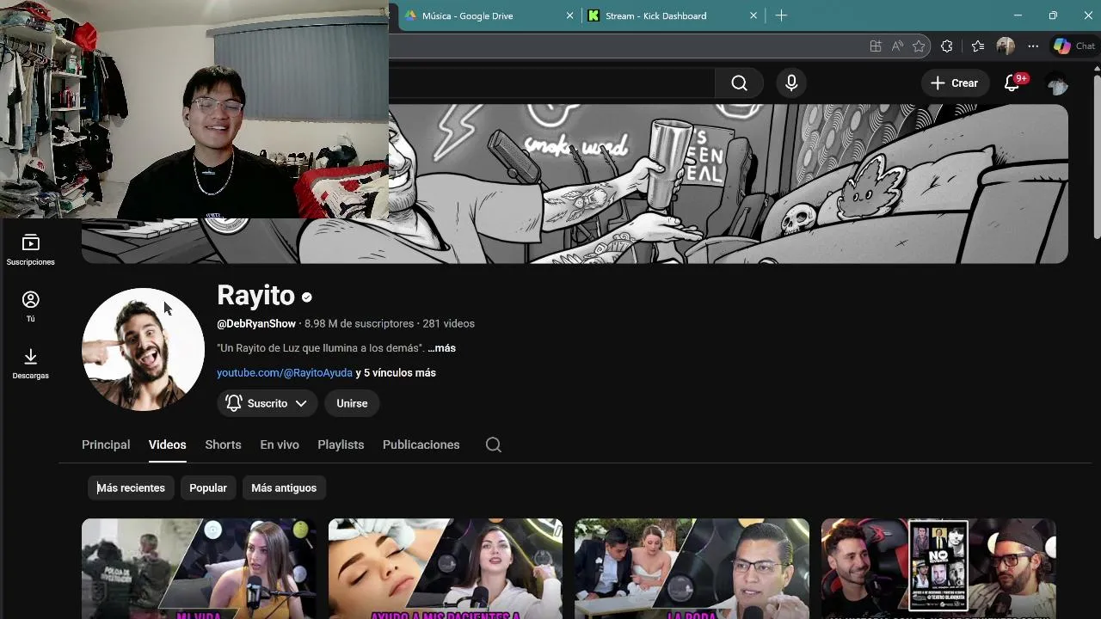1101x619 pixels.
Task: Click Rayito channel profile picture
Action: (x=143, y=349)
